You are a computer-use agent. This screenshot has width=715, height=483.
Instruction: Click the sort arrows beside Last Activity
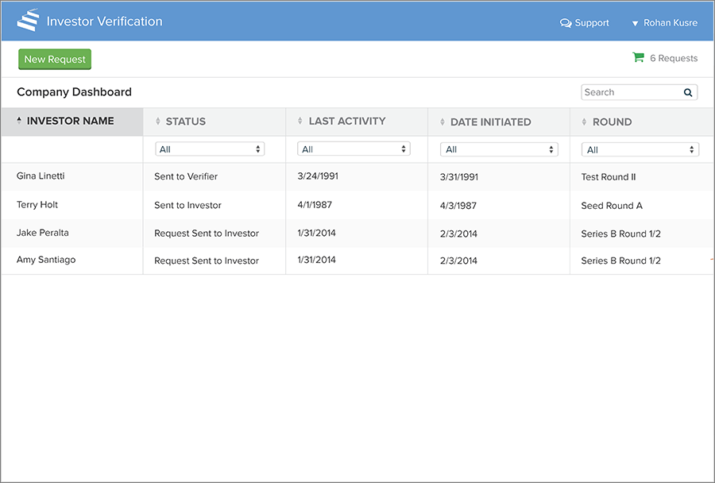[300, 122]
